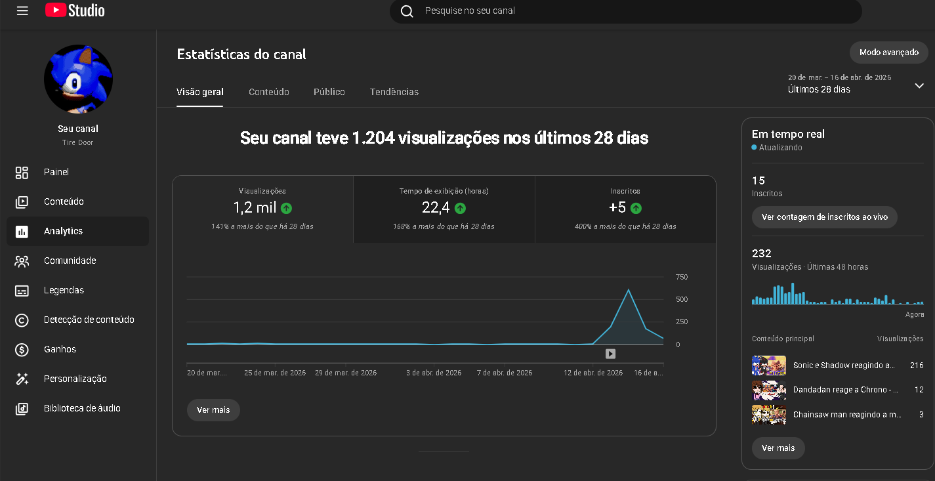
Task: Open Legendas in the sidebar
Action: click(78, 290)
